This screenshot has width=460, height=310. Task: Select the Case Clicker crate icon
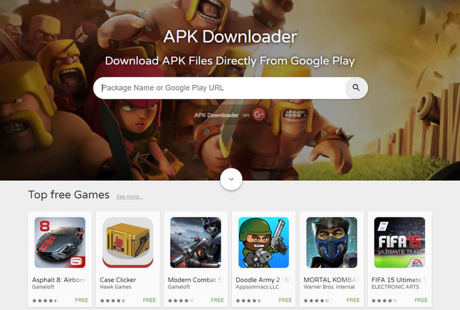click(128, 242)
